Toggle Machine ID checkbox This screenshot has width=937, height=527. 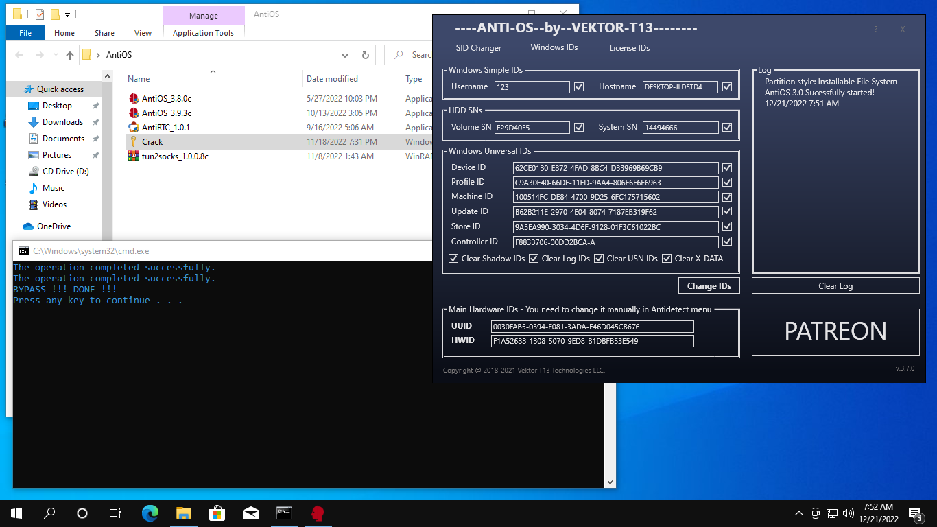click(x=727, y=197)
